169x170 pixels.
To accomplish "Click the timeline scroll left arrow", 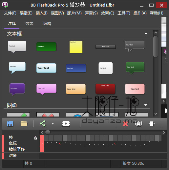I will click(x=42, y=133).
